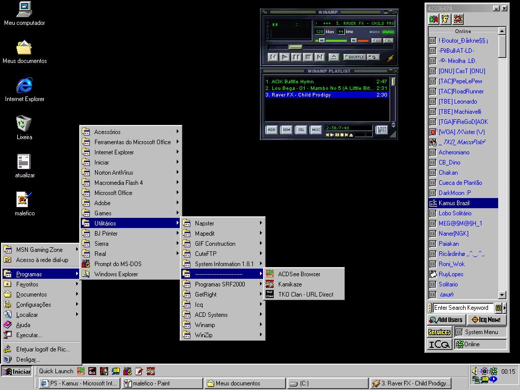Screen dimensions: 520x390
Task: Expand the Norton AntiVirus submenu
Action: 131,173
